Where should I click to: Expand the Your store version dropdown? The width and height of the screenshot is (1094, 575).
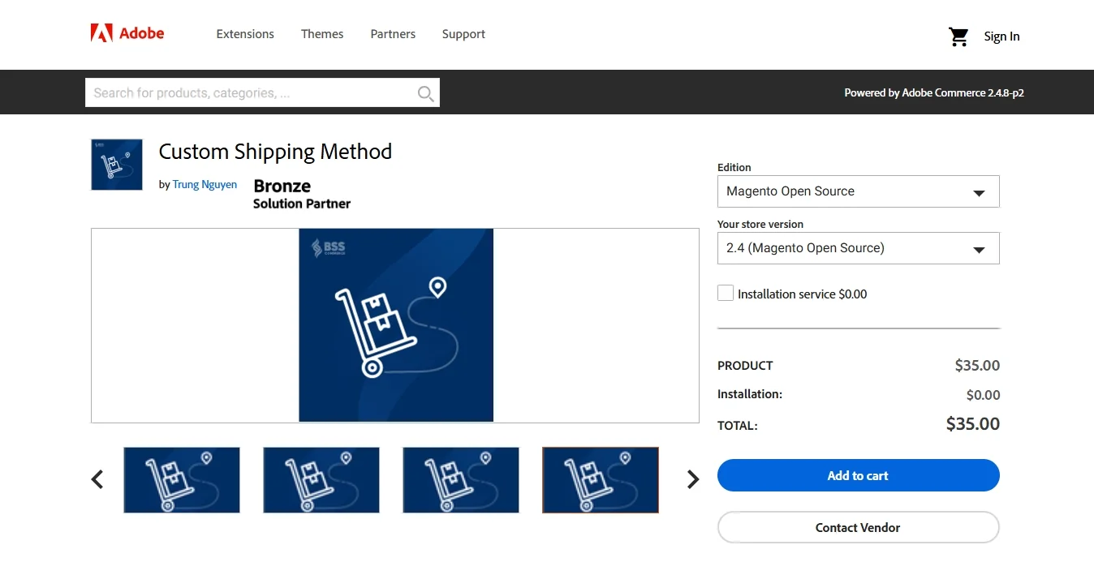pos(858,249)
